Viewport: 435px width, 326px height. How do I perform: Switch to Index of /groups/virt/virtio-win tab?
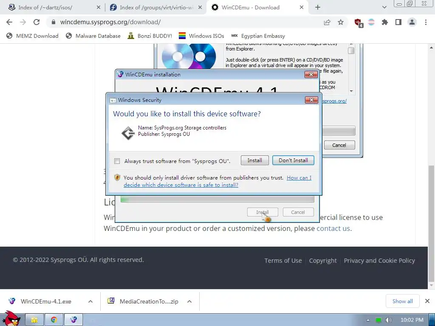pos(156,8)
